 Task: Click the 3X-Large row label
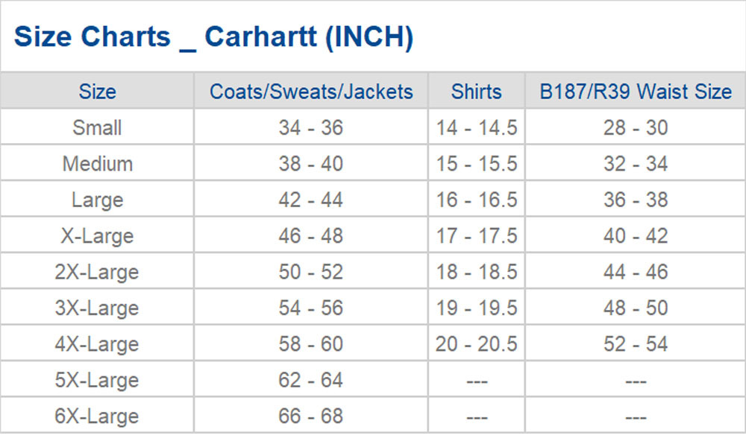[97, 308]
